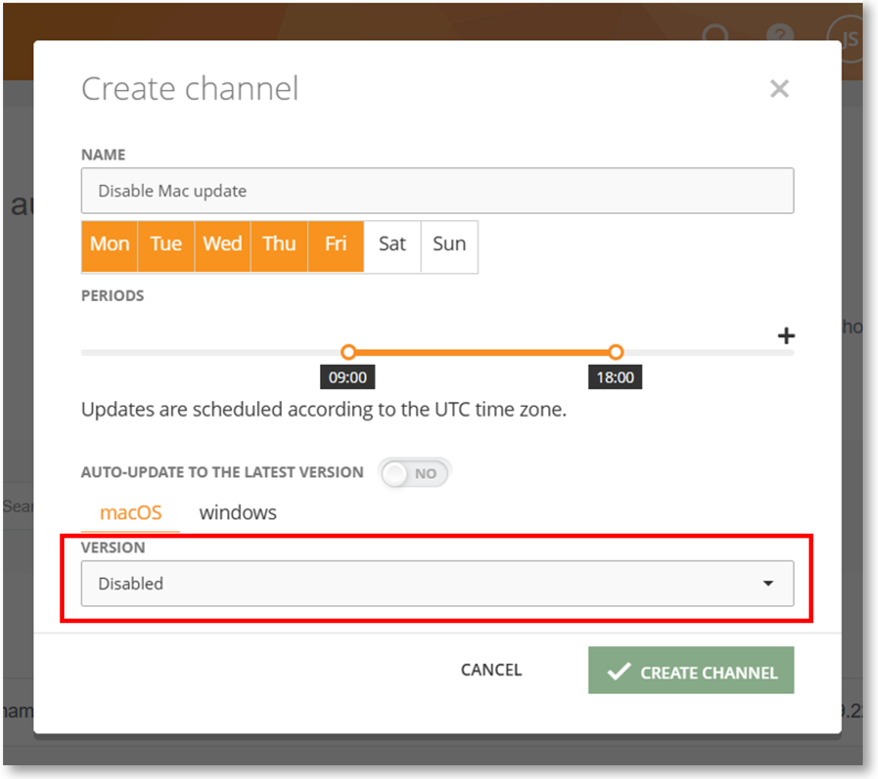
Task: Toggle auto-update to latest version switch
Action: [x=415, y=474]
